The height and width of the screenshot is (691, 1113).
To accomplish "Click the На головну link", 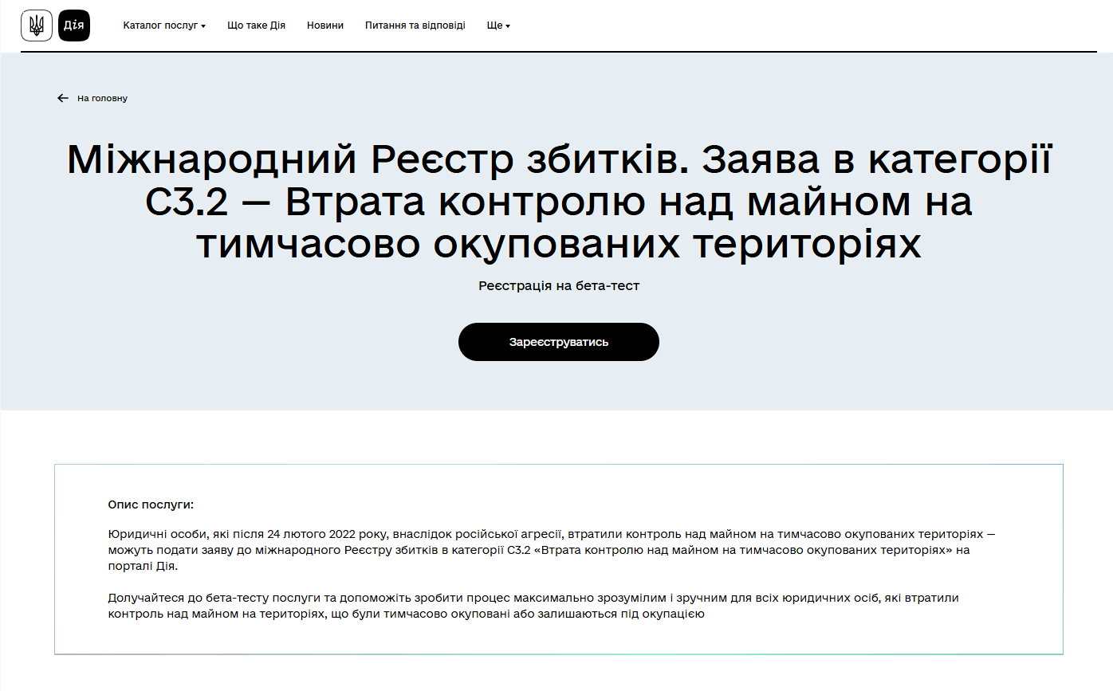I will 102,98.
